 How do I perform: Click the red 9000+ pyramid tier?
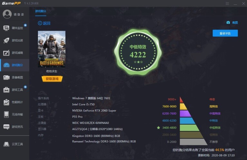point(182,100)
